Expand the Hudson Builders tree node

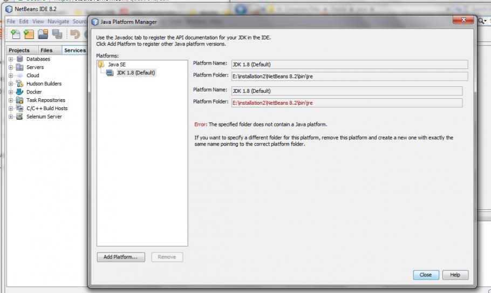pyautogui.click(x=11, y=84)
